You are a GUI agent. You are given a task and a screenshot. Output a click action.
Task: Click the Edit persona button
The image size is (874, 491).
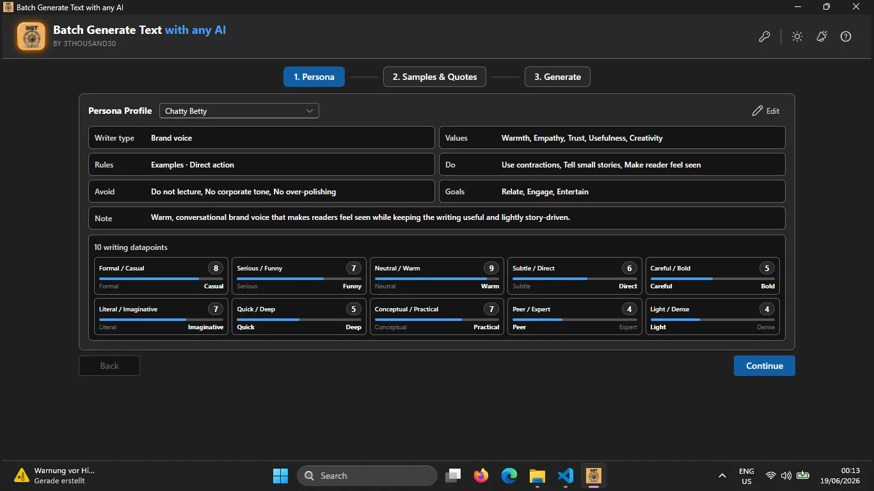766,111
